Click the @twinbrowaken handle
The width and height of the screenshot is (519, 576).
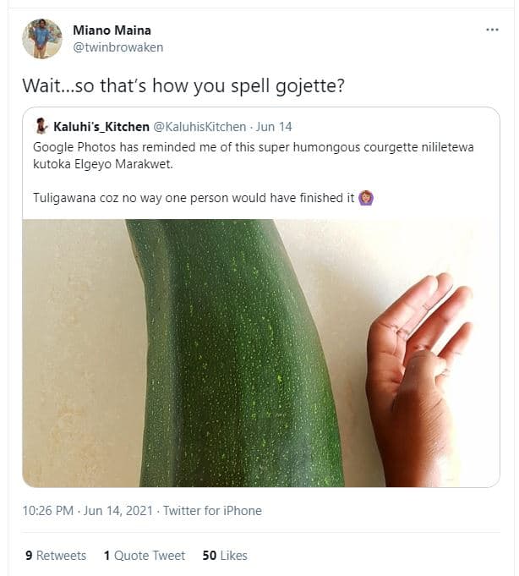pyautogui.click(x=117, y=47)
